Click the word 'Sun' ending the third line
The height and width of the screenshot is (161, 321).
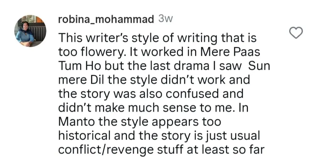pos(259,66)
